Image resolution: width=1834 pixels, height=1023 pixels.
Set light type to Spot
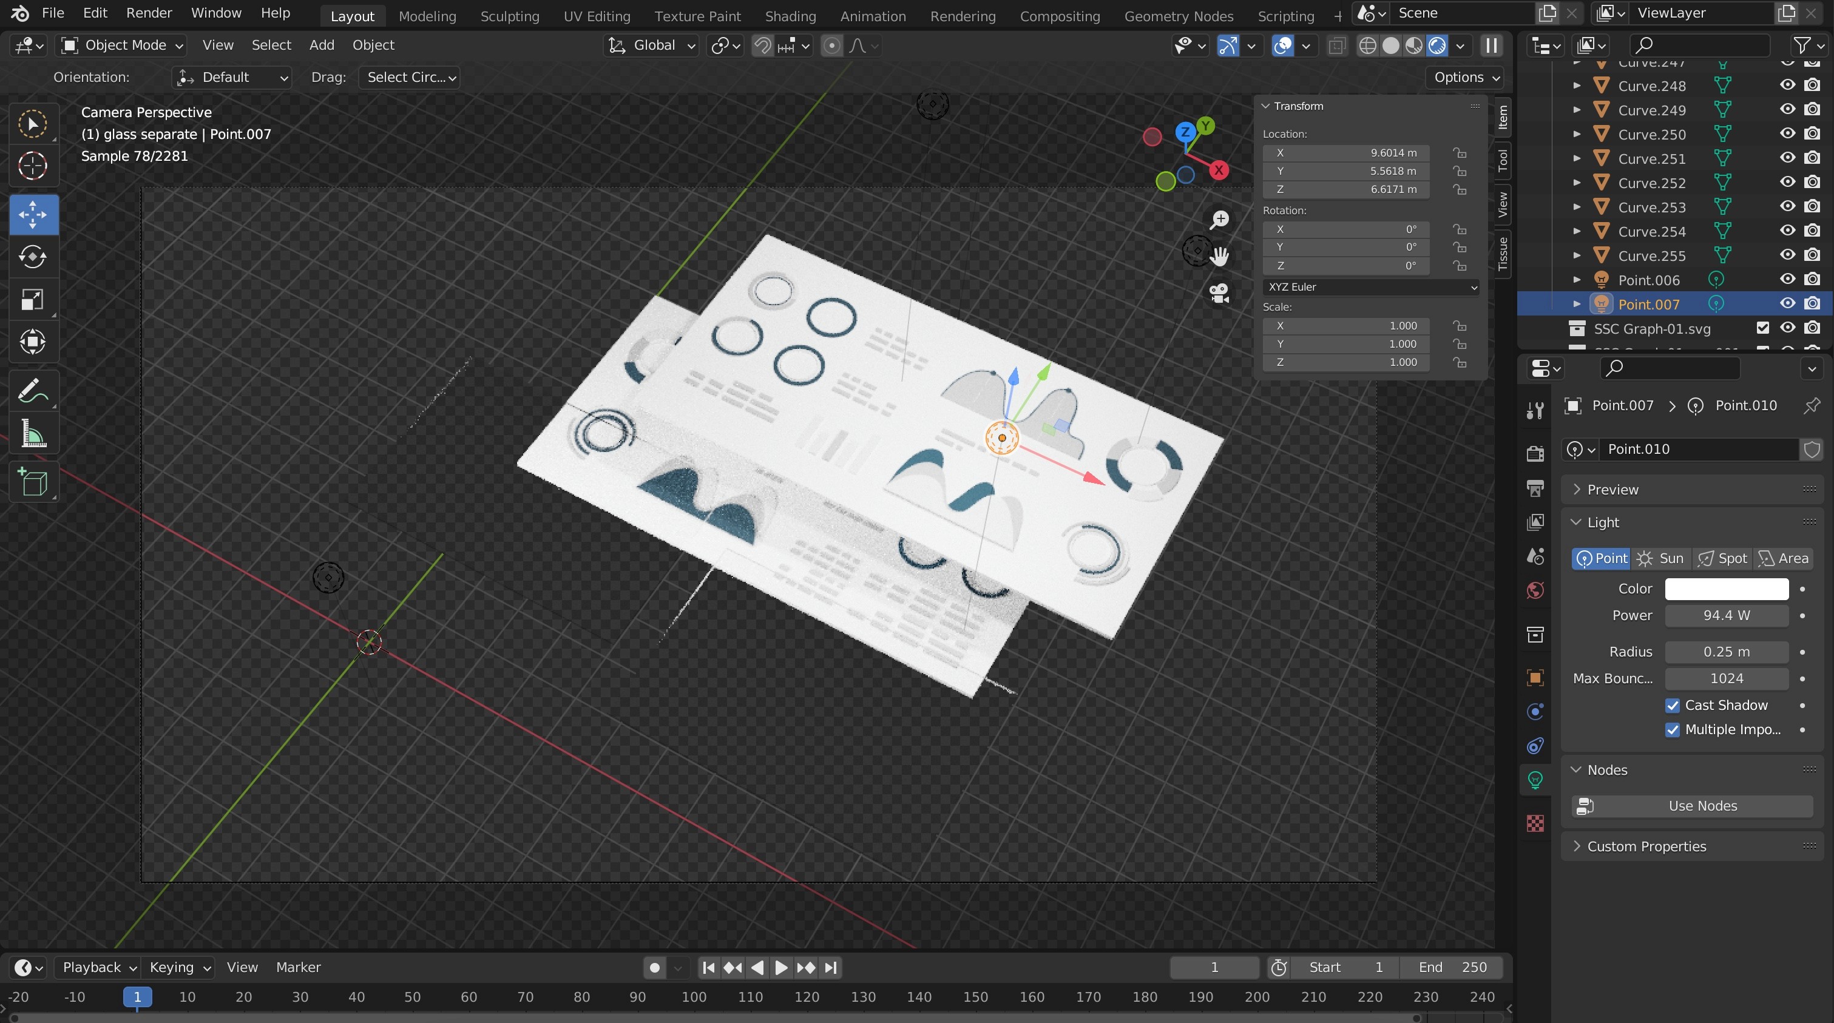1722,558
